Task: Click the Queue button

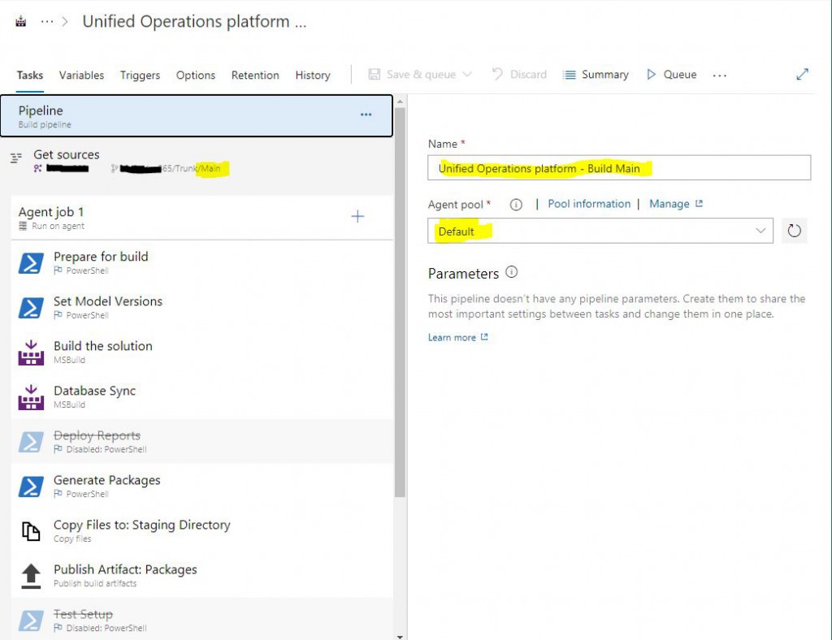Action: click(x=672, y=75)
